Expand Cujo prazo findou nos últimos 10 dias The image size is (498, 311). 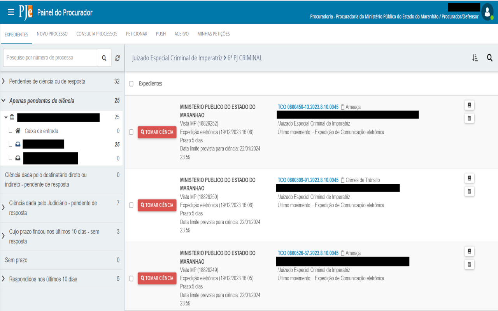click(x=4, y=236)
